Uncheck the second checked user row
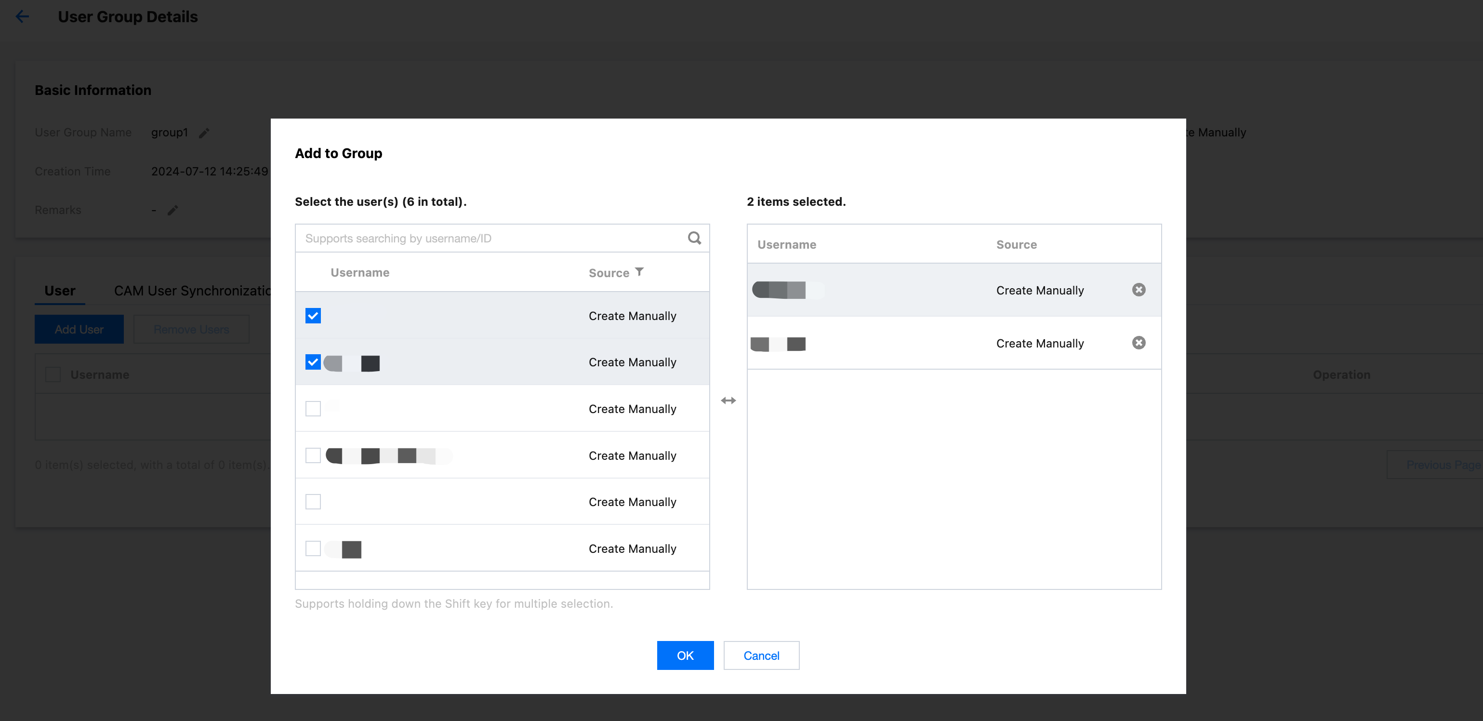 coord(313,362)
